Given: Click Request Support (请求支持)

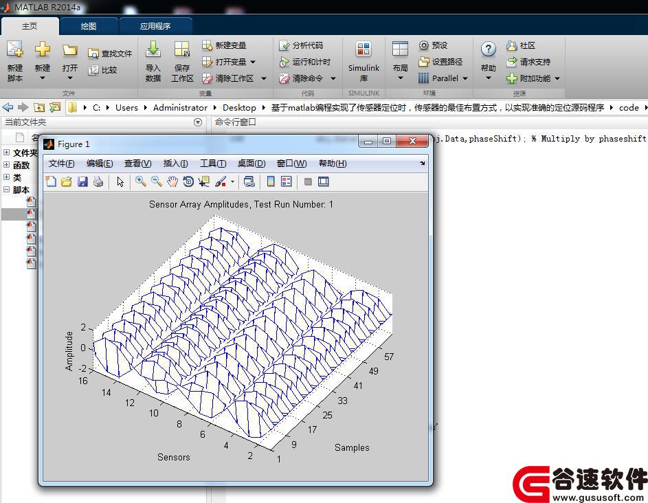Looking at the screenshot, I should [528, 62].
